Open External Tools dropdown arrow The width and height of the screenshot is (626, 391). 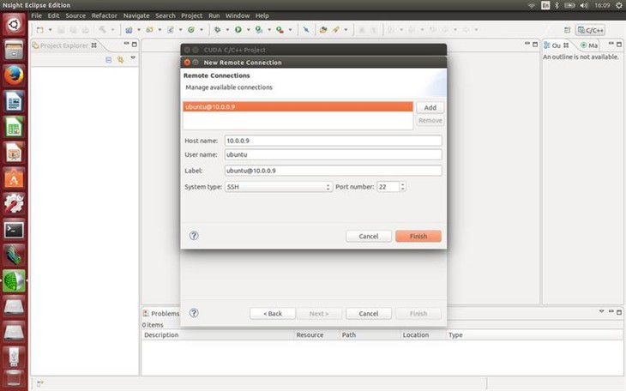tap(290, 30)
